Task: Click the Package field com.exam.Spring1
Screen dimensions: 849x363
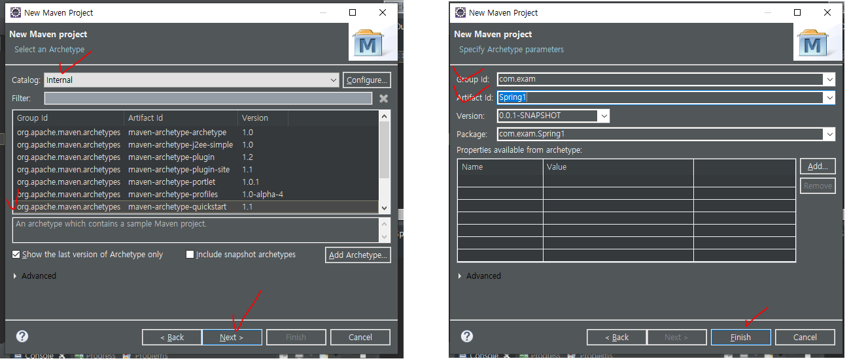Action: [661, 134]
